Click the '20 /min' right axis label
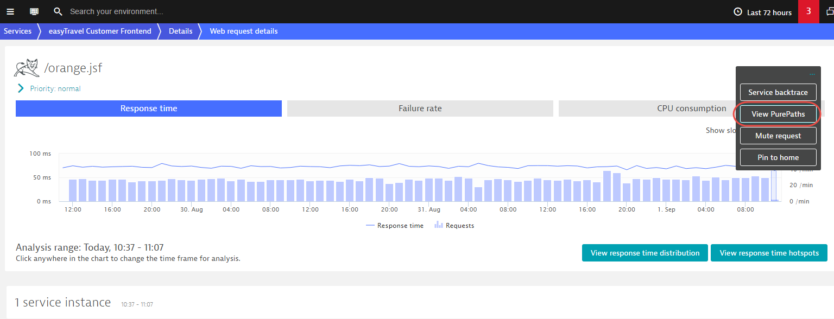The height and width of the screenshot is (319, 834). click(801, 185)
